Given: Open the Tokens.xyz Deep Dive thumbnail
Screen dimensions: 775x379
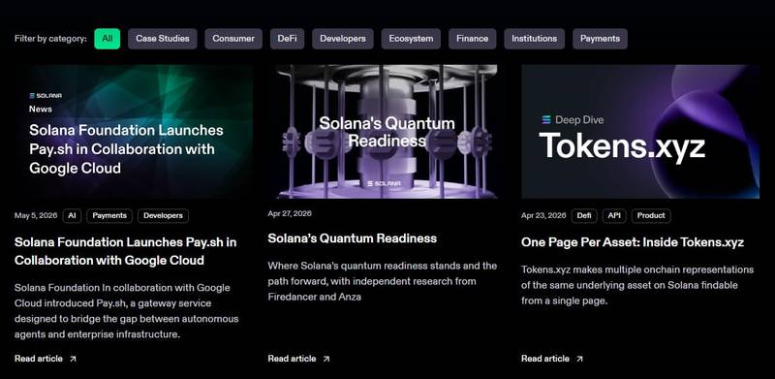Looking at the screenshot, I should pyautogui.click(x=640, y=132).
